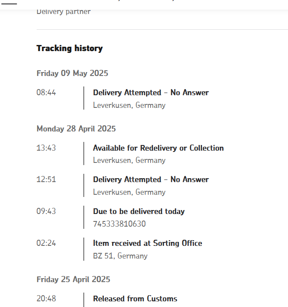The image size is (288, 307).
Task: Click the Delivery partner label
Action: [64, 11]
